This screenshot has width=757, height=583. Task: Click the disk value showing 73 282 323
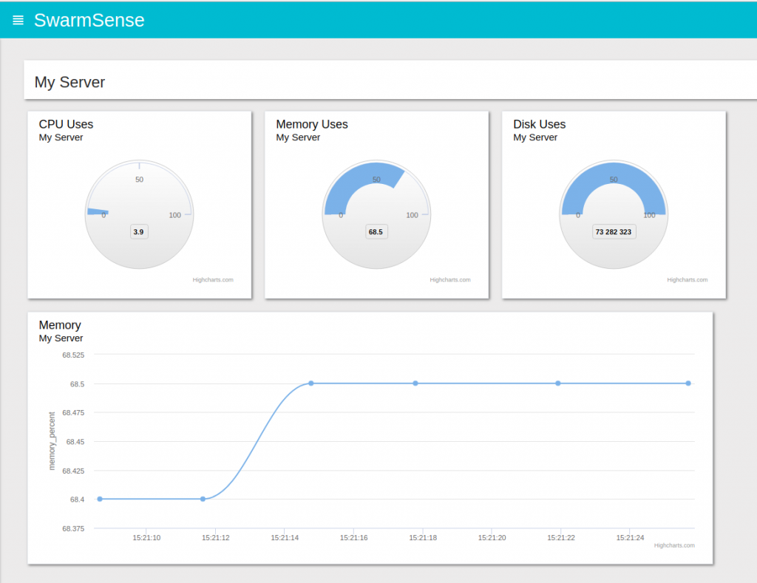614,231
